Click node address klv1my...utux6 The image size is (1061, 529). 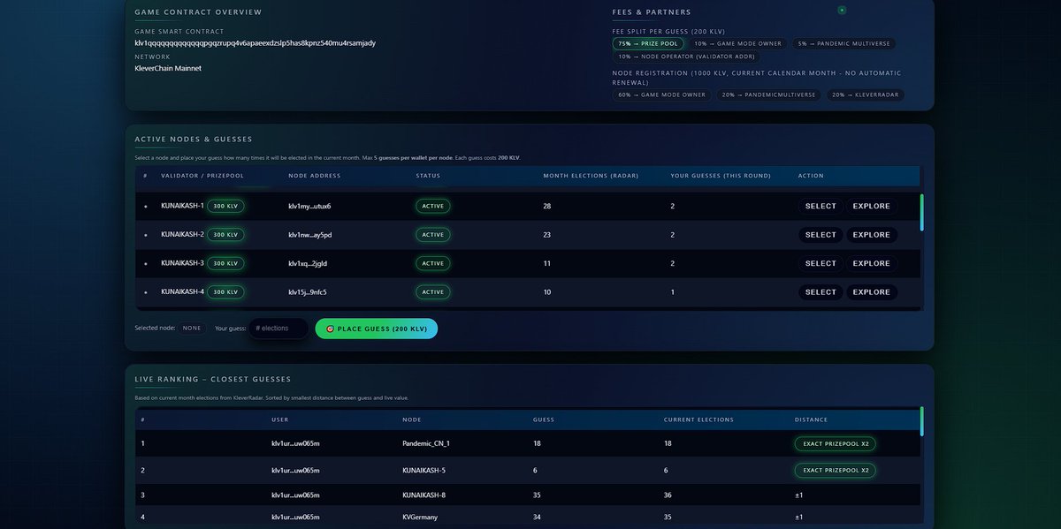(309, 207)
